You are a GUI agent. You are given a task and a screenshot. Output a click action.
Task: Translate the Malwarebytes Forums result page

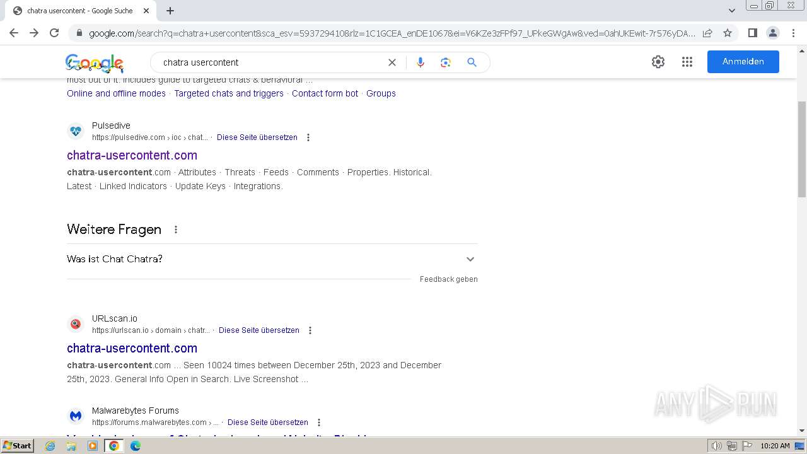click(268, 422)
